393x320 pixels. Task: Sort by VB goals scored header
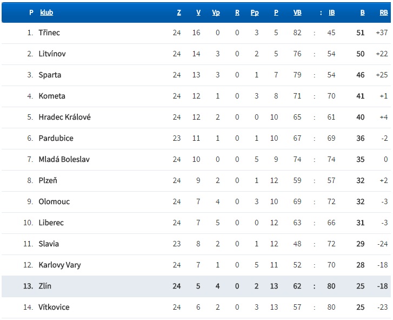[297, 12]
